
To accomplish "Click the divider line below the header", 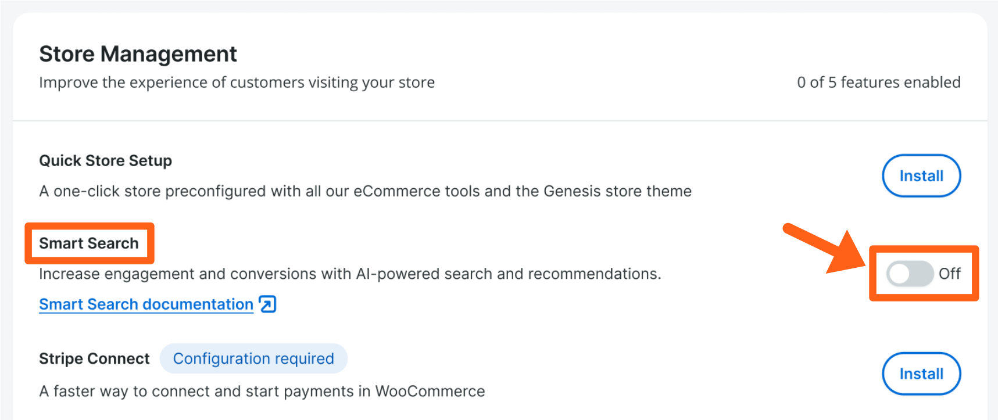I will [x=500, y=121].
